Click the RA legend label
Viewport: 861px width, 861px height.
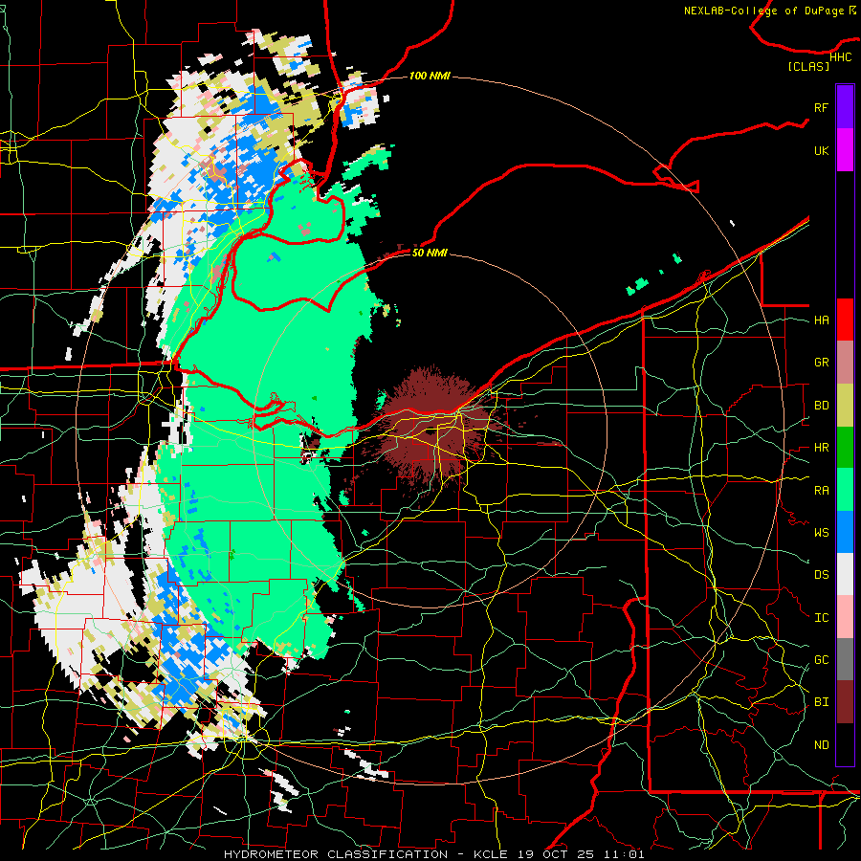821,490
